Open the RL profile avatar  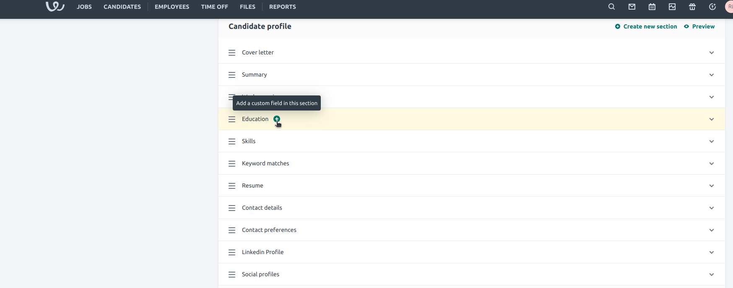click(x=730, y=7)
